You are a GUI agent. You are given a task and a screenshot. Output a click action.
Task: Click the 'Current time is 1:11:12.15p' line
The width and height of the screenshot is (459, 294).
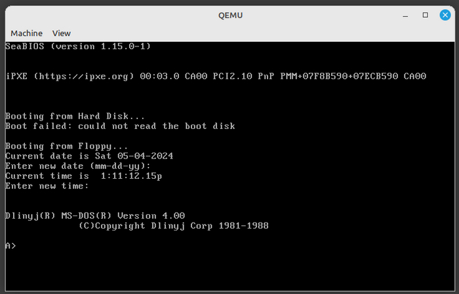[84, 176]
